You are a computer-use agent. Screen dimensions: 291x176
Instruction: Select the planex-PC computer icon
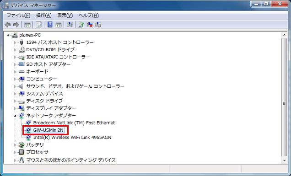(x=15, y=35)
